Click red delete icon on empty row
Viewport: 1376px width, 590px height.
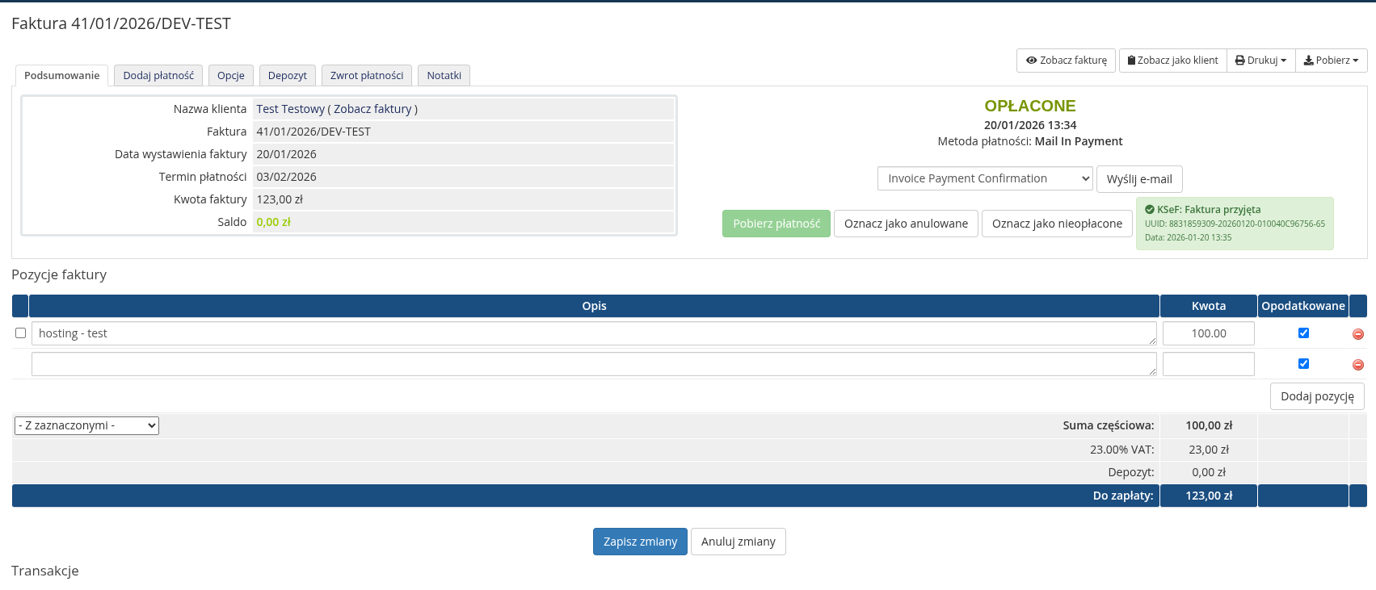(x=1357, y=365)
